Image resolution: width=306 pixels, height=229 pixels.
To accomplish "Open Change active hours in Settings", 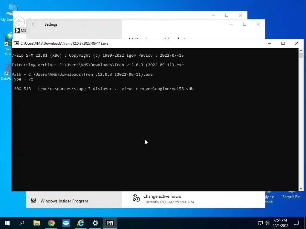I will (x=162, y=196).
